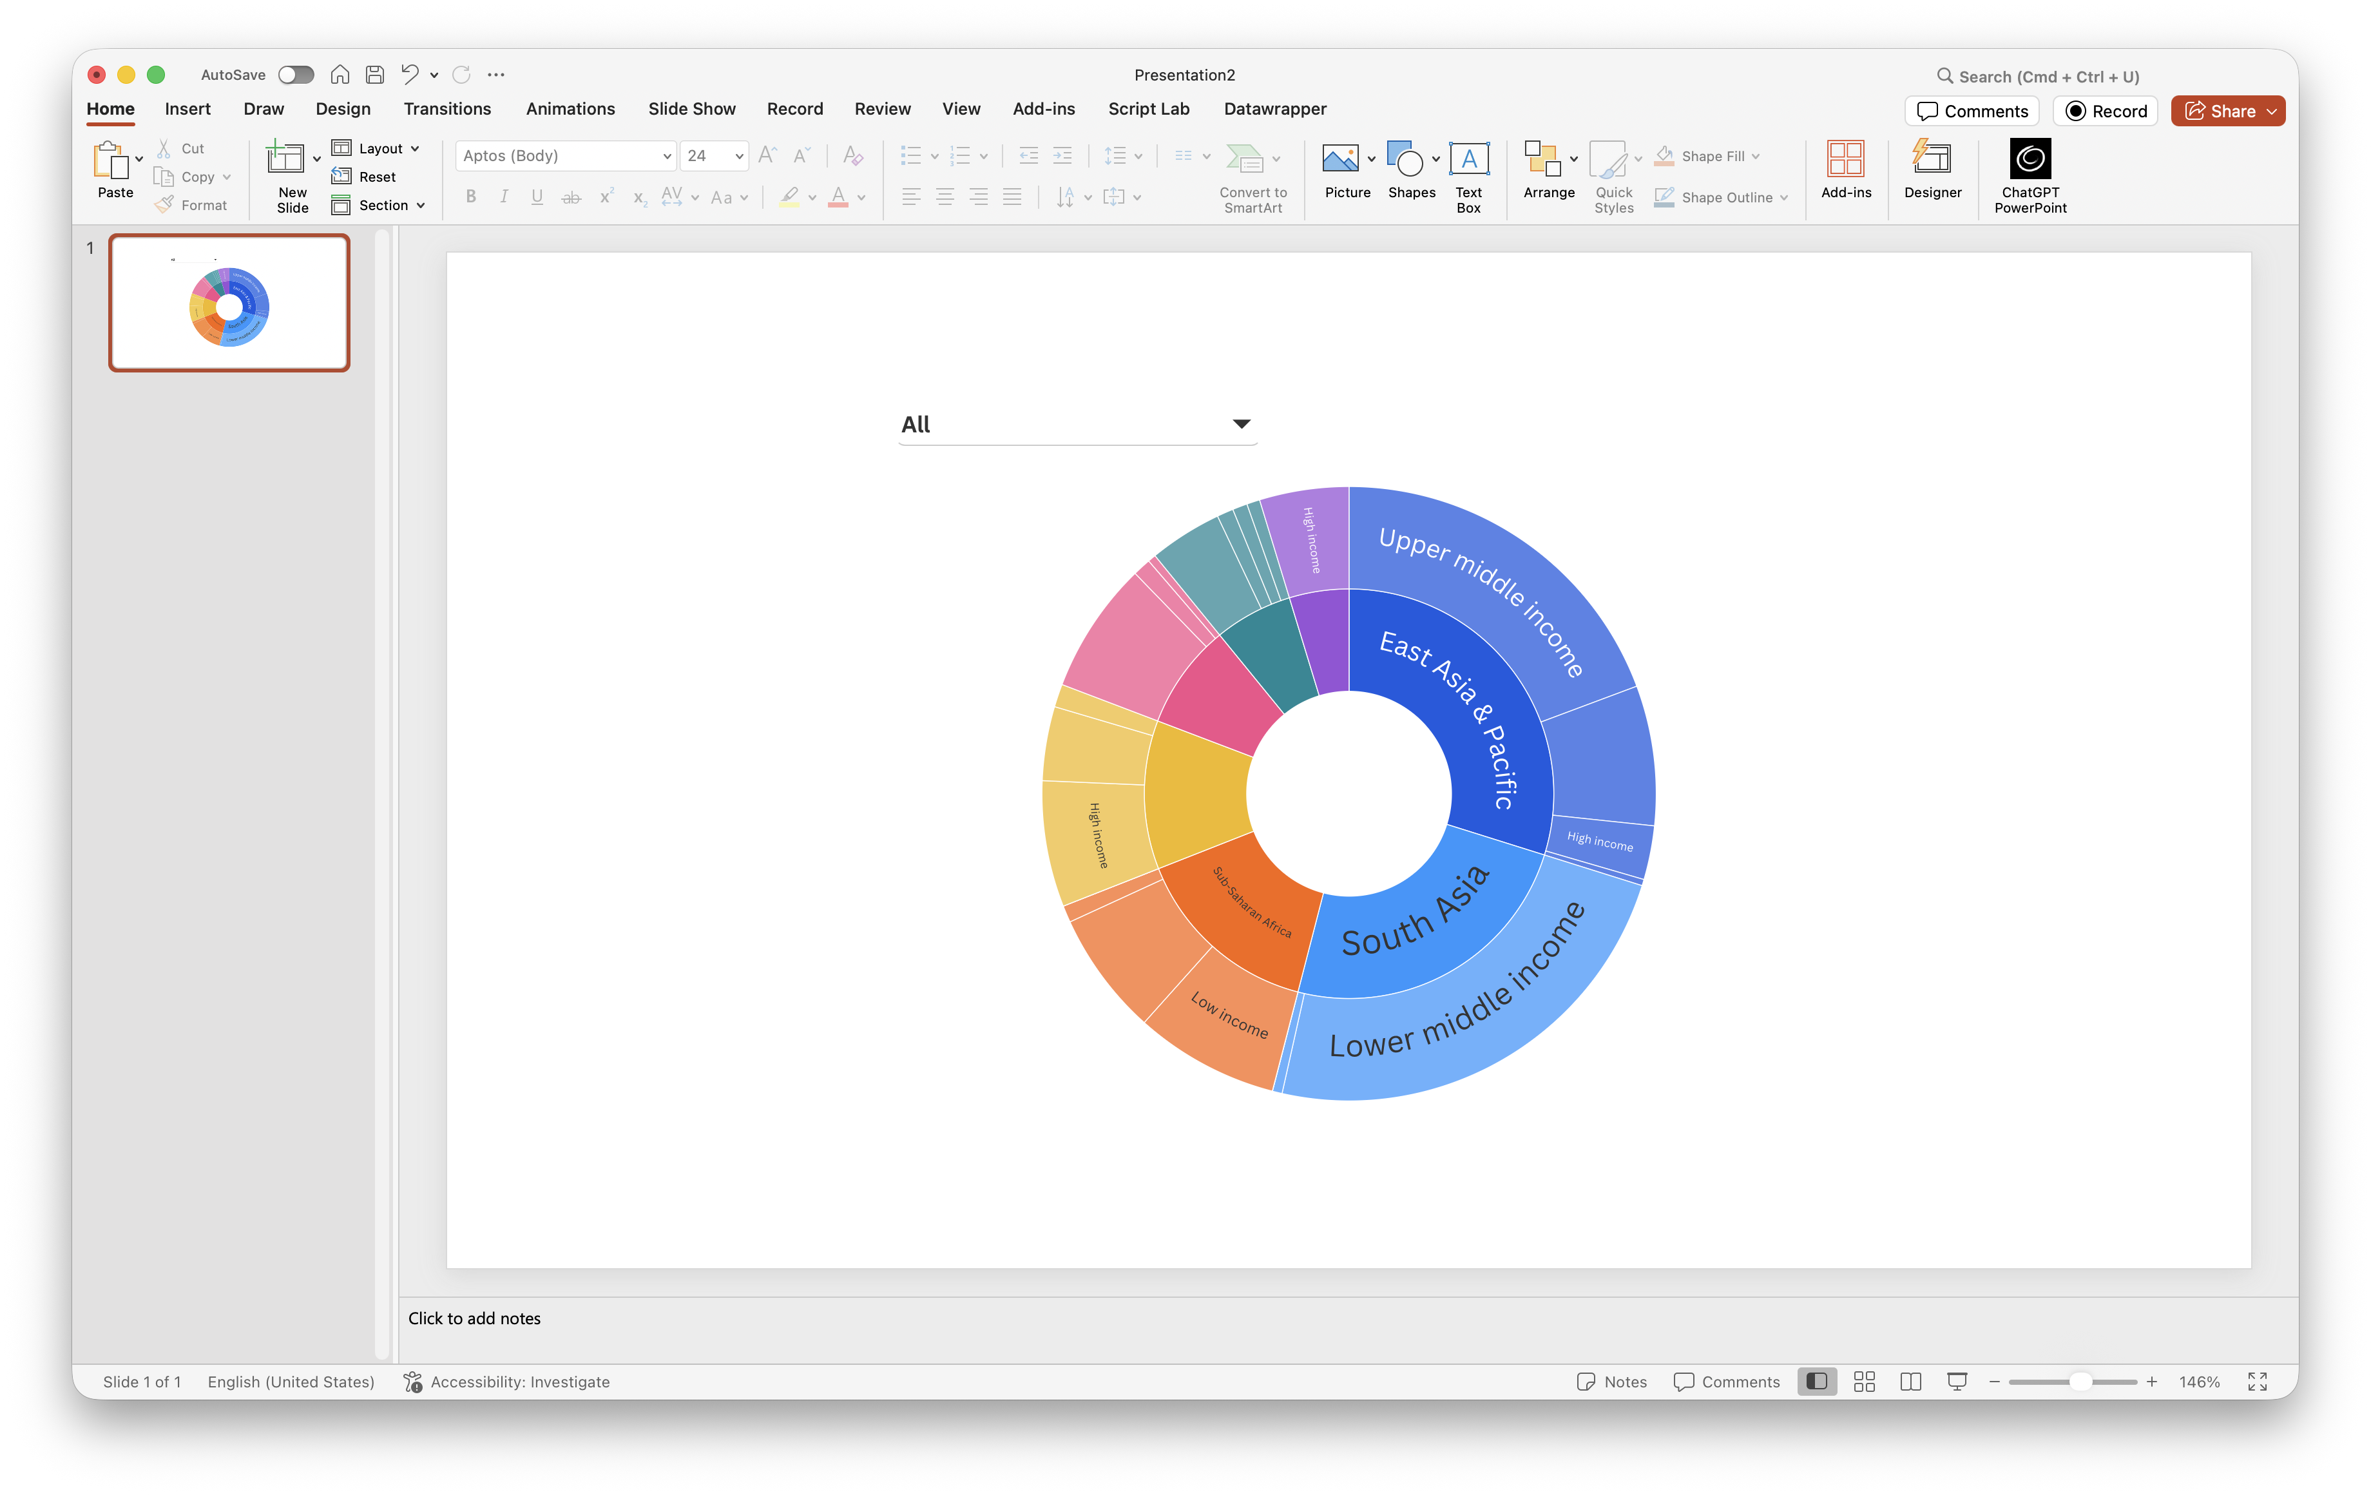Toggle the Notes pane in status bar
Screen dimensions: 2371x1495
(x=1612, y=1382)
